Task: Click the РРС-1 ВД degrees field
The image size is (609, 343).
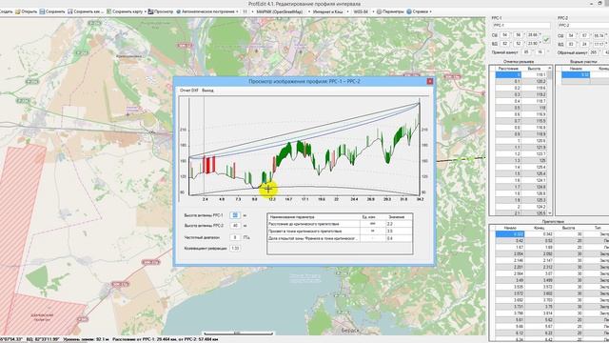Action: 505,44
